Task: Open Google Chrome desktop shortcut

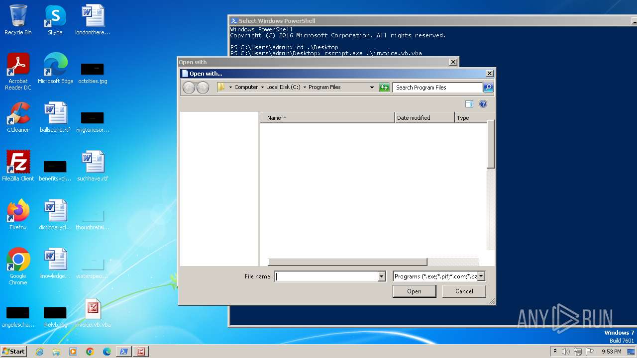Action: pos(18,267)
